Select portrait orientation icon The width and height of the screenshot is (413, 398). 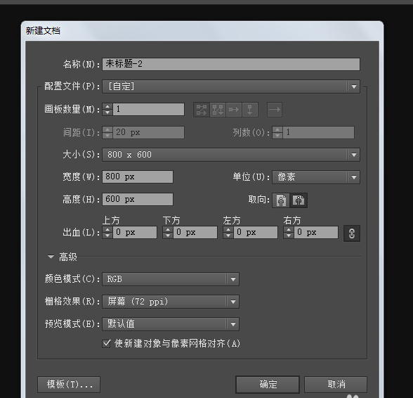281,200
